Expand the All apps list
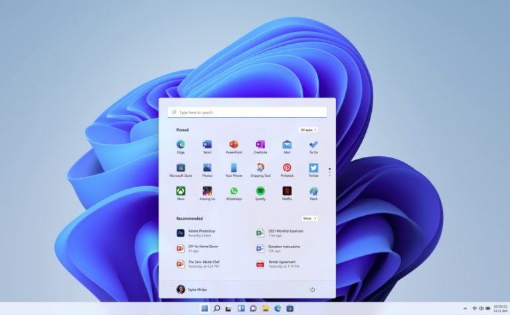 click(x=309, y=130)
